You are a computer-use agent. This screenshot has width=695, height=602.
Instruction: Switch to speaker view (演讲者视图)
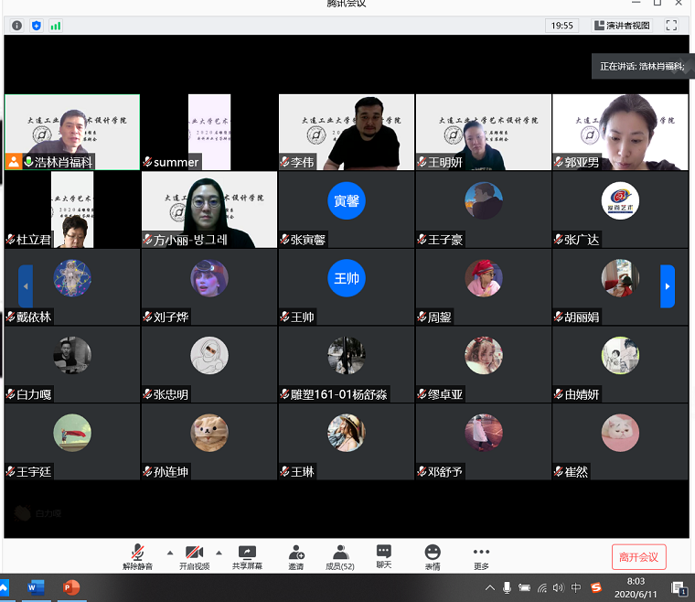click(x=623, y=26)
